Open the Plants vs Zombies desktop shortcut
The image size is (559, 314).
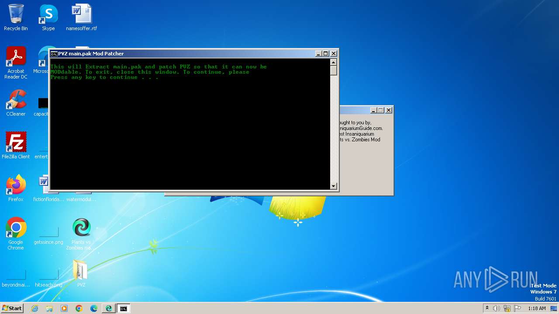[x=81, y=234]
